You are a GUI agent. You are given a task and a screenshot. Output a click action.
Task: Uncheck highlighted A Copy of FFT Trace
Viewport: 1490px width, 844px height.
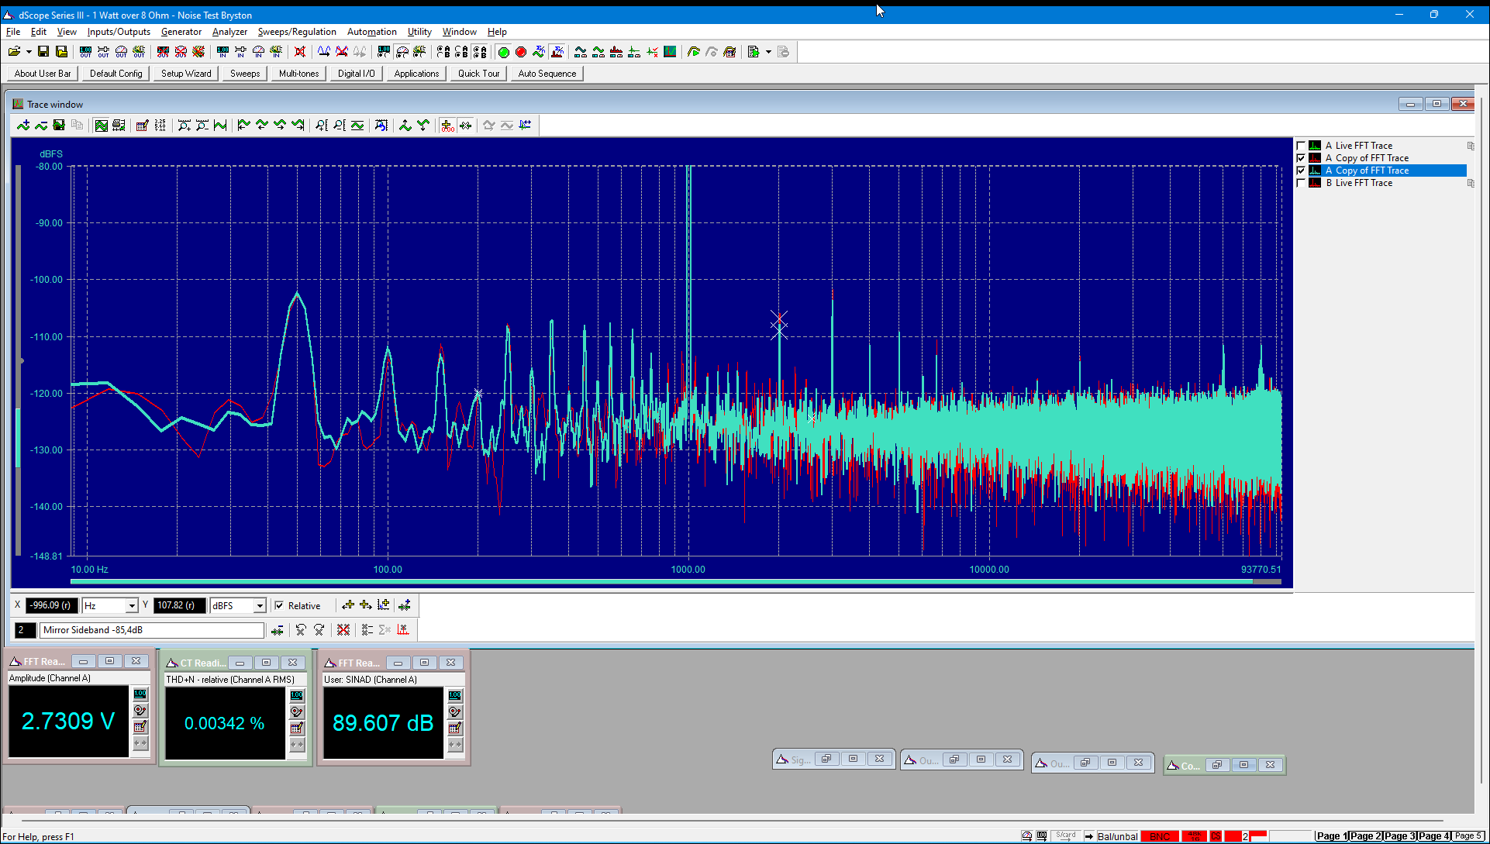(1301, 171)
